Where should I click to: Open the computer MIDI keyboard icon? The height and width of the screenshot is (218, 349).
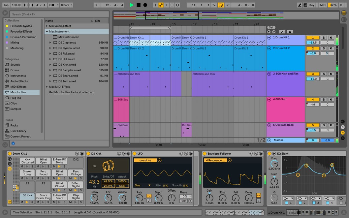(305, 4)
